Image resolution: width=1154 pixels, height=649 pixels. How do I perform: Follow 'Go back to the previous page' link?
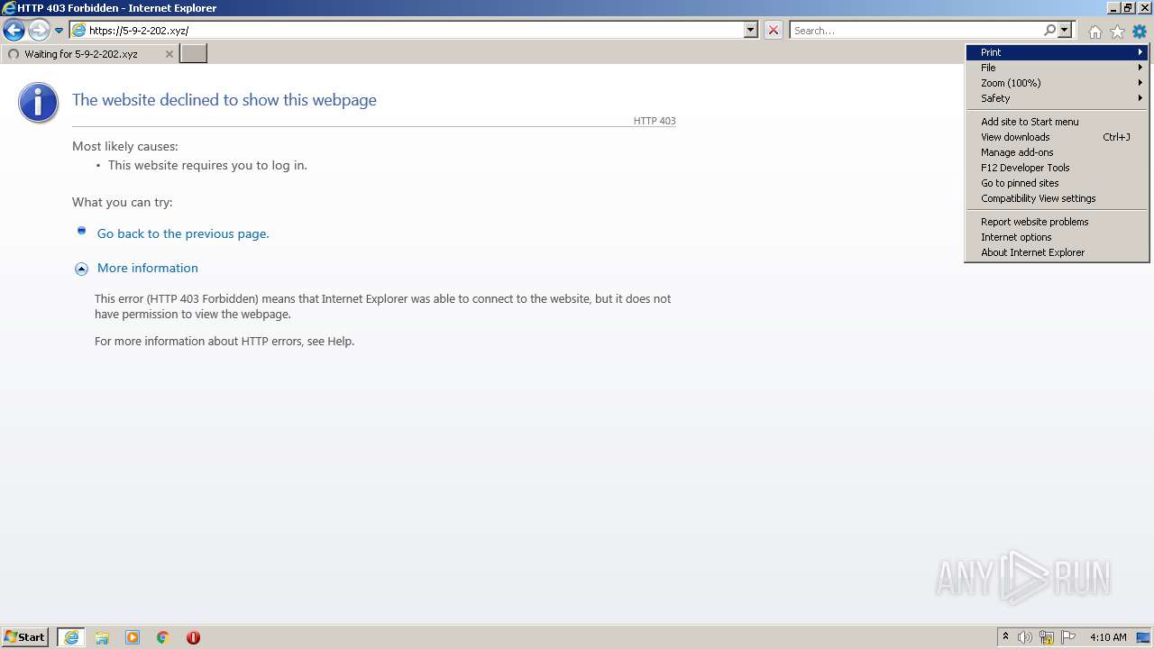[x=183, y=233]
